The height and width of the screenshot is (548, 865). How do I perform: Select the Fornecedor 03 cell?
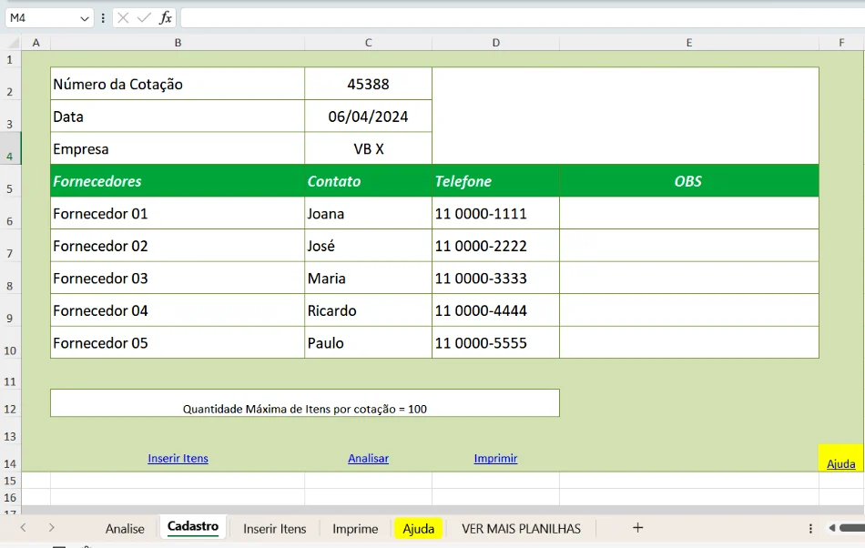click(x=178, y=278)
